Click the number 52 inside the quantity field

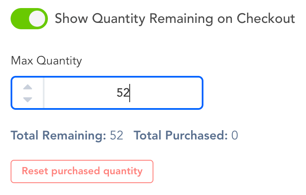122,93
